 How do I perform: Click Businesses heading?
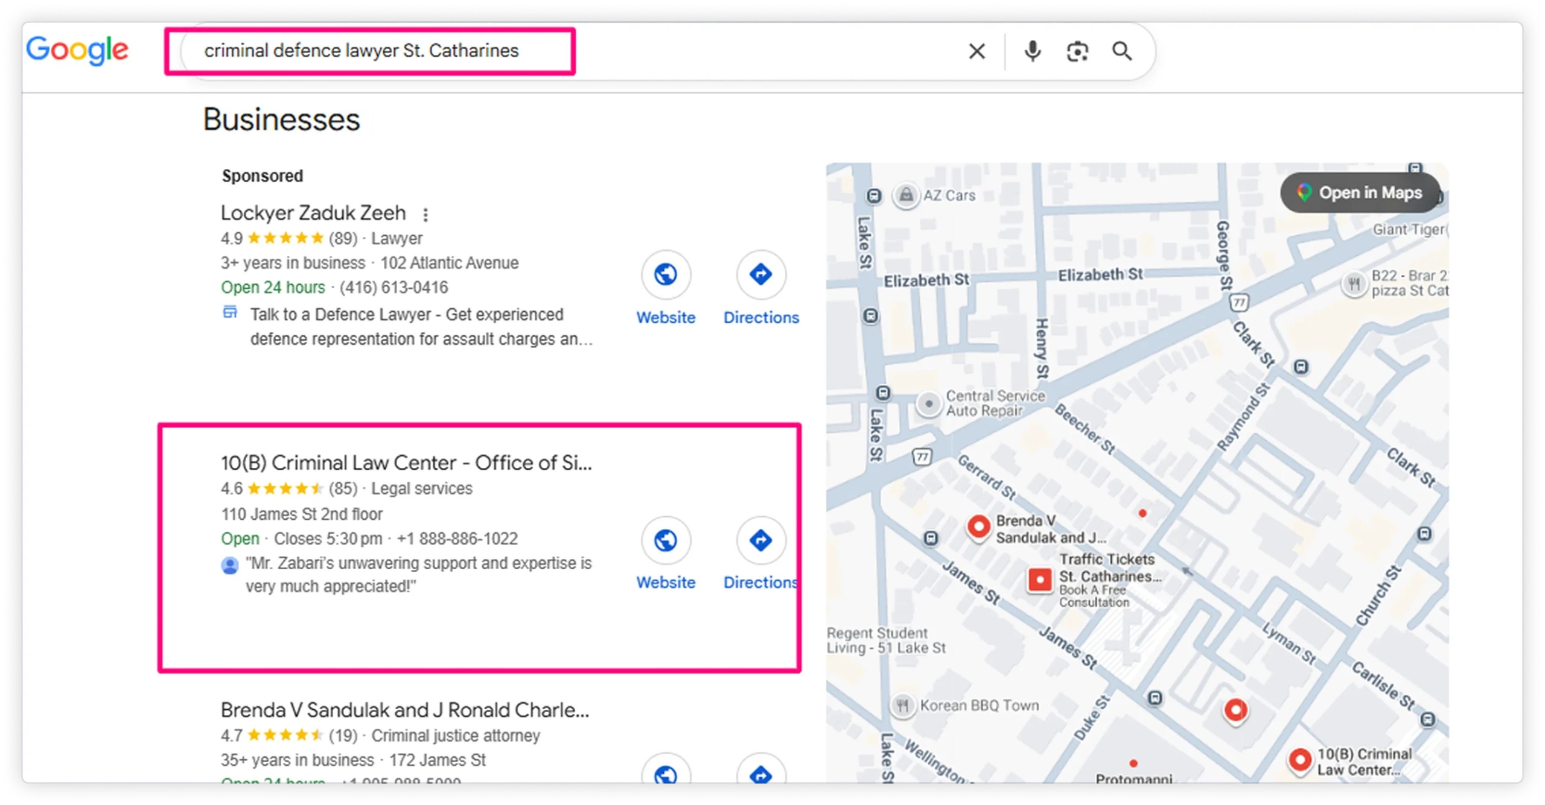[x=281, y=119]
